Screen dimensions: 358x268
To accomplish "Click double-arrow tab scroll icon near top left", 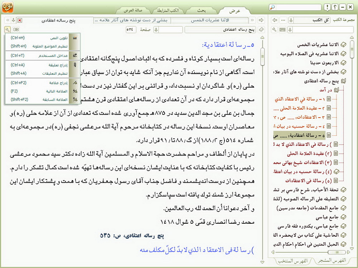I will [8, 20].
